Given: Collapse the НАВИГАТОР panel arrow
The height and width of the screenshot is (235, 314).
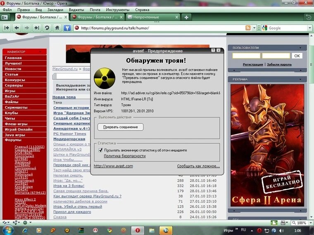Looking at the screenshot, I should [x=40, y=52].
